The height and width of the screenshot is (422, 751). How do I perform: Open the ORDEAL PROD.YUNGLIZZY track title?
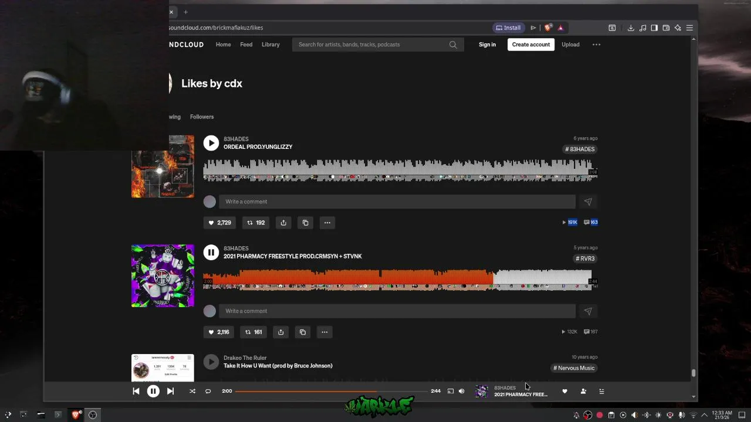(x=258, y=147)
